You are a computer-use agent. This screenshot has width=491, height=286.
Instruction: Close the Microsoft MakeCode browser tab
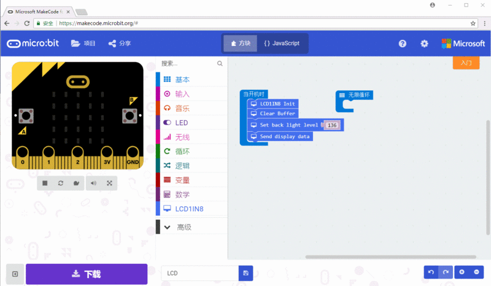(x=68, y=12)
